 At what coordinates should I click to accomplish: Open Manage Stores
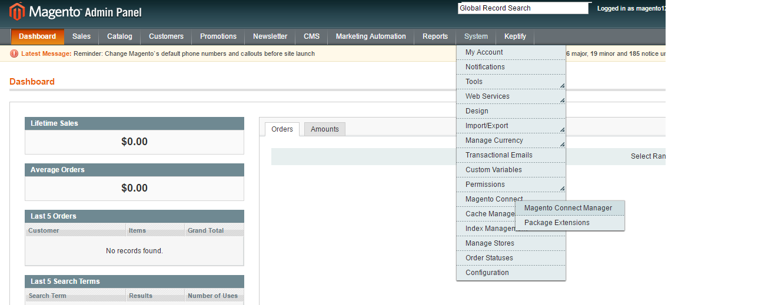coord(511,243)
